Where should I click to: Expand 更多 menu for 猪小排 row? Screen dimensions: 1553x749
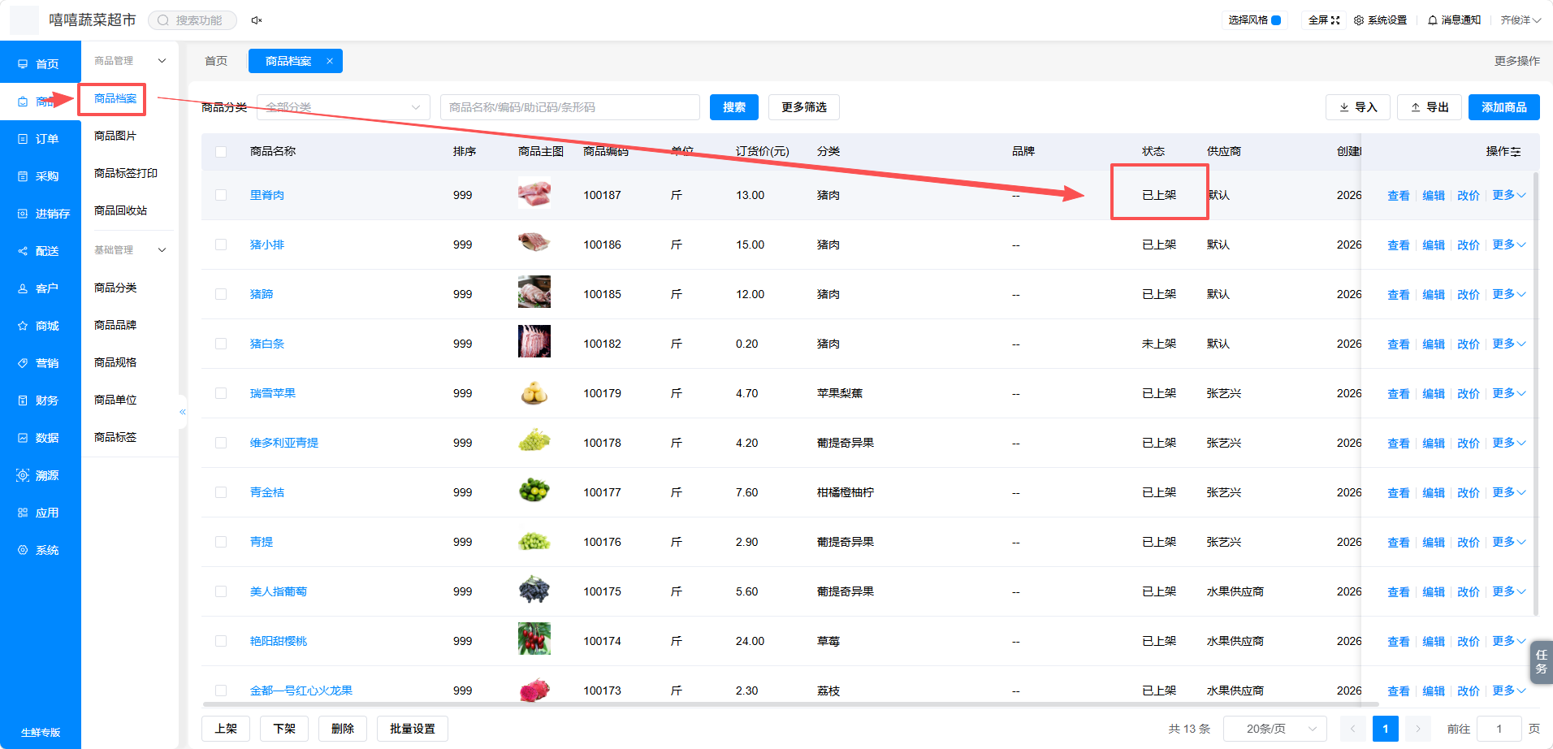coord(1509,245)
